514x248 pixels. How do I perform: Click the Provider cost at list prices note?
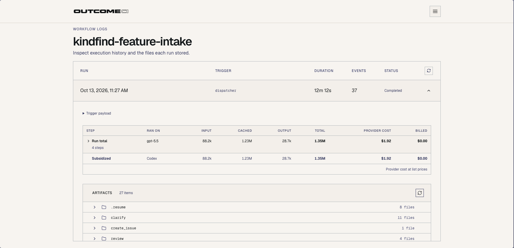pyautogui.click(x=407, y=169)
